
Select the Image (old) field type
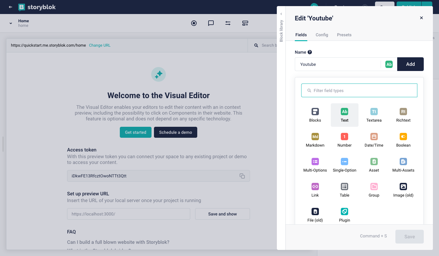[x=403, y=190]
